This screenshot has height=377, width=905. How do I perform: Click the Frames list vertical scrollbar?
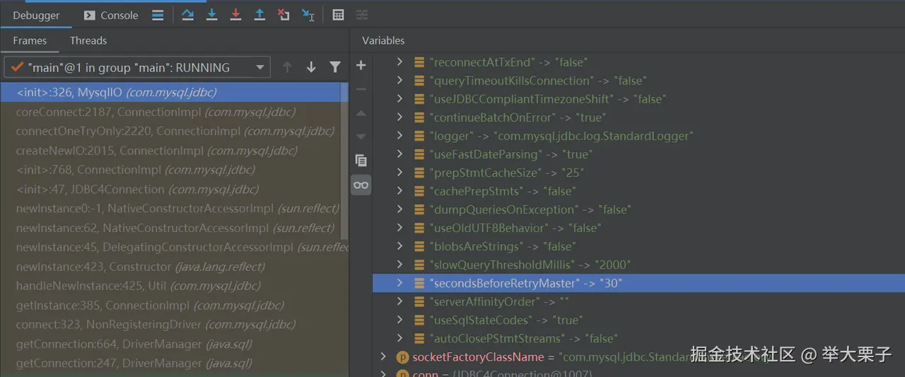[x=344, y=161]
